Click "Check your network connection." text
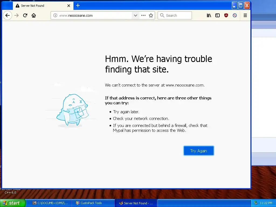 point(141,119)
